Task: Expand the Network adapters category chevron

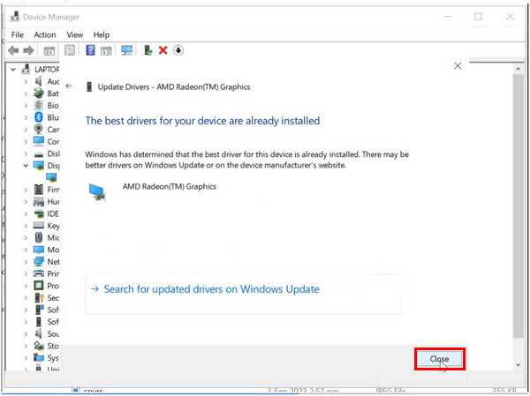Action: tap(26, 262)
